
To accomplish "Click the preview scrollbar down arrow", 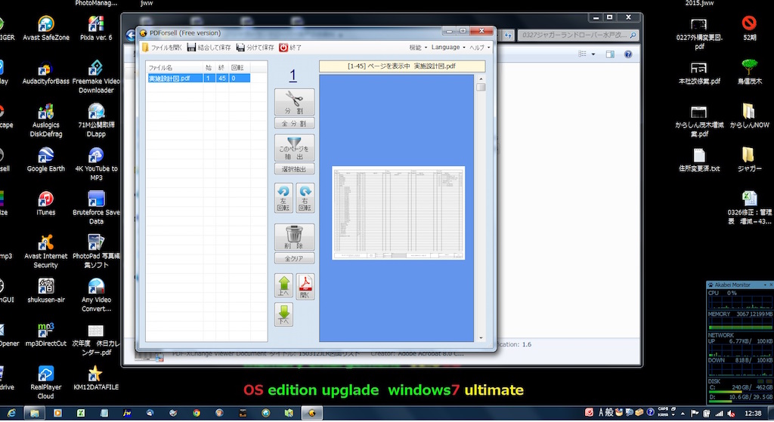I will tap(481, 338).
